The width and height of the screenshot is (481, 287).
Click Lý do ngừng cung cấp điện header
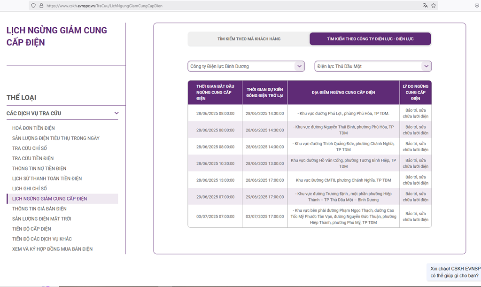click(x=415, y=92)
